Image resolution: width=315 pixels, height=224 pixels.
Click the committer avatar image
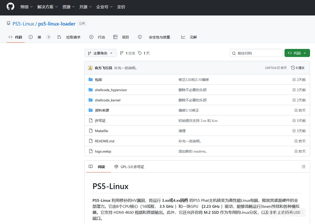tap(90, 68)
